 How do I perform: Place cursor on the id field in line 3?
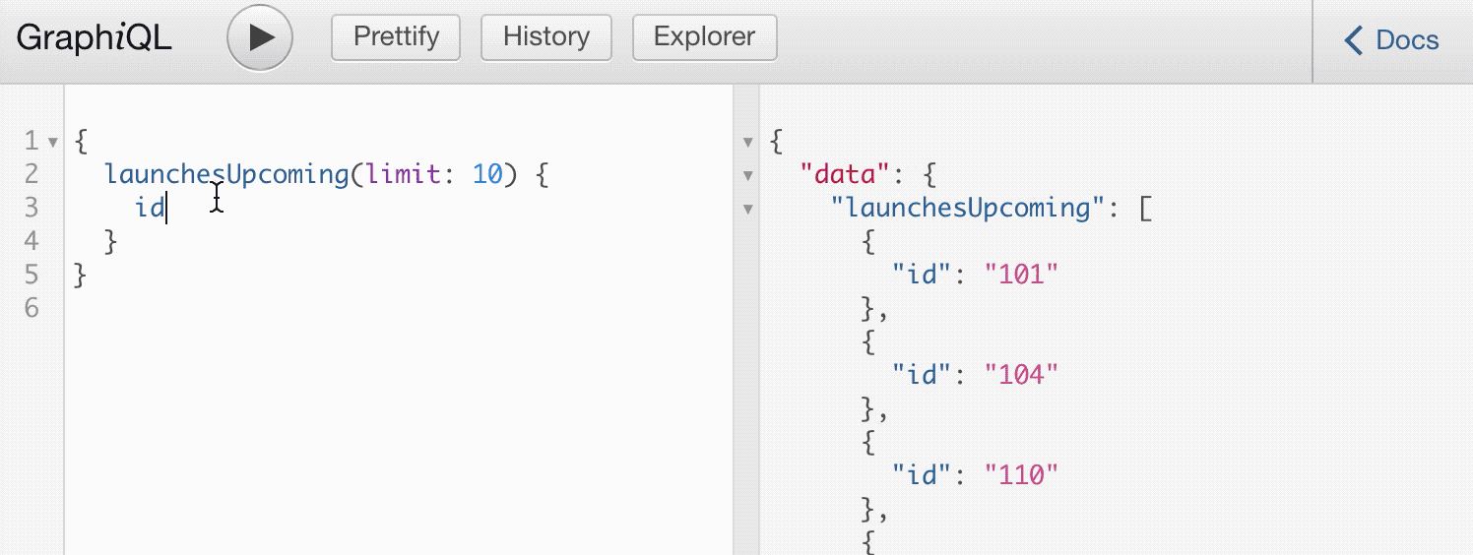pyautogui.click(x=150, y=208)
